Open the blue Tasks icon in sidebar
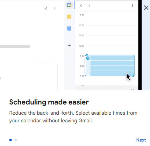 click(x=69, y=28)
